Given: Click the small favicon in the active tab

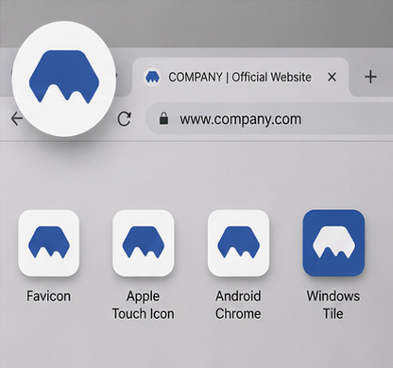Looking at the screenshot, I should point(152,77).
